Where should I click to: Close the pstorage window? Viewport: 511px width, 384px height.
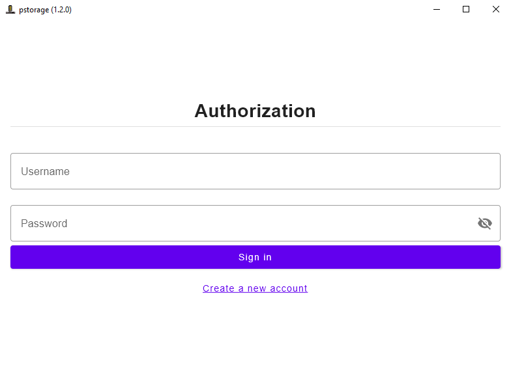coord(495,10)
